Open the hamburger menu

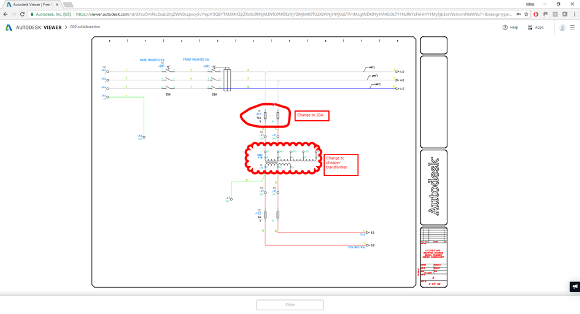click(572, 28)
